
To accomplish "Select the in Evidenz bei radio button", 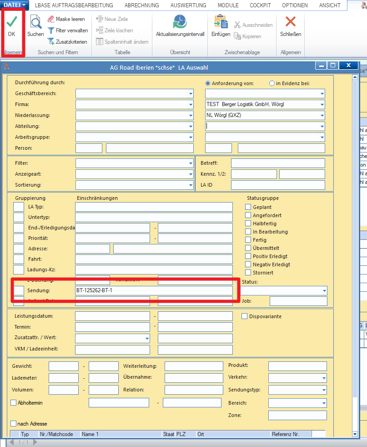I will click(272, 83).
